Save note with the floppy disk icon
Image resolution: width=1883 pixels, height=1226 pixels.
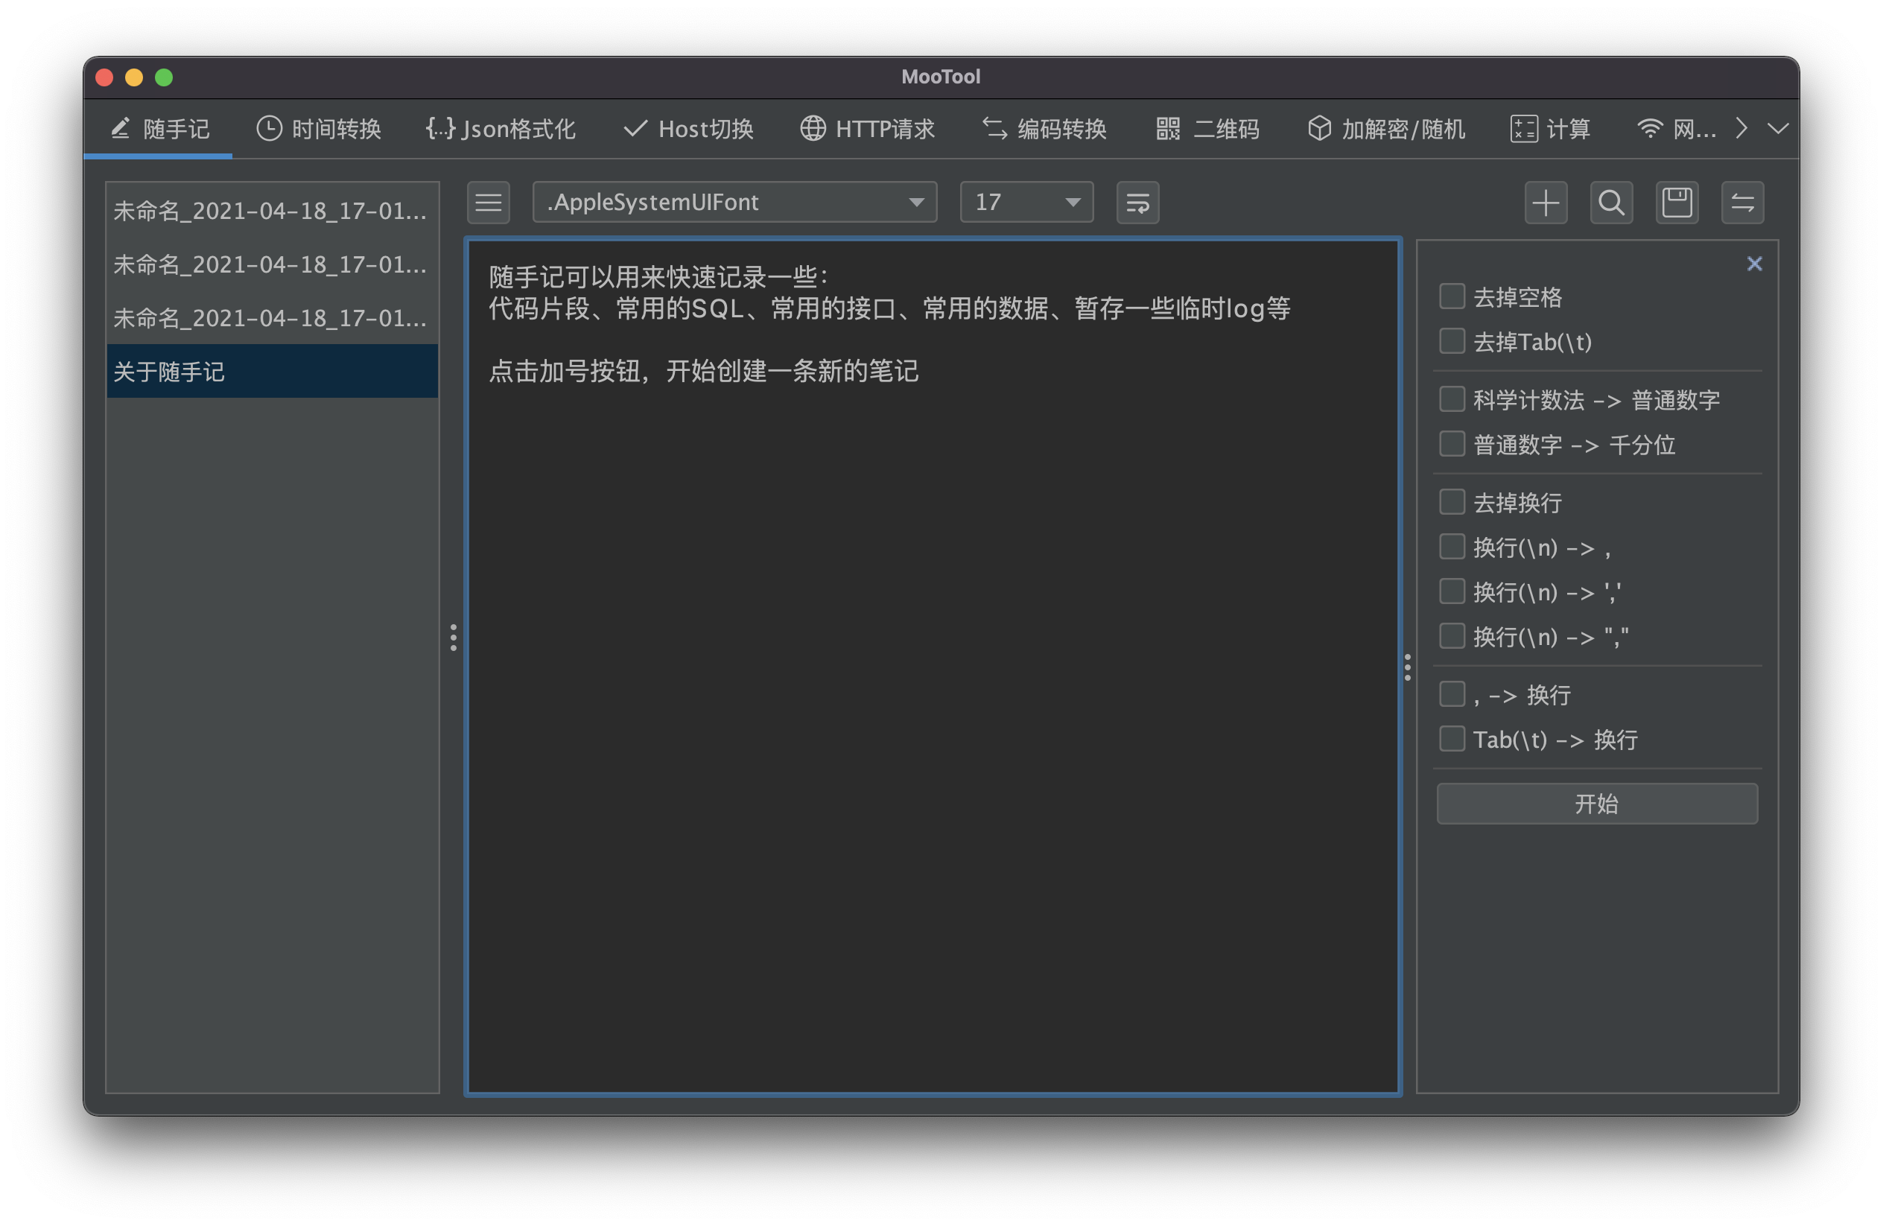[x=1677, y=203]
